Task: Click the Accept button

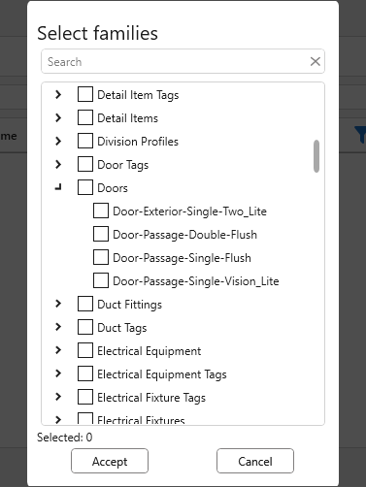Action: click(110, 461)
